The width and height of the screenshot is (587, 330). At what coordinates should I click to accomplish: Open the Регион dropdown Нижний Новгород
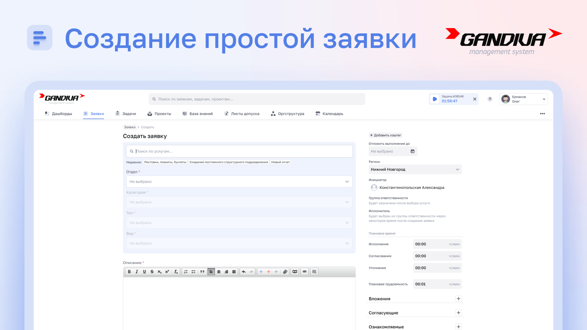click(x=415, y=169)
